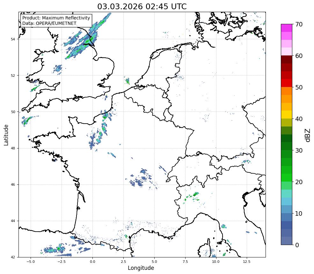
Task: Click the blue echo cluster in central France
Action: pyautogui.click(x=141, y=179)
